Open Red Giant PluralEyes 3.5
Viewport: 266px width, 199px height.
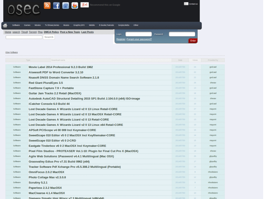(x=46, y=83)
